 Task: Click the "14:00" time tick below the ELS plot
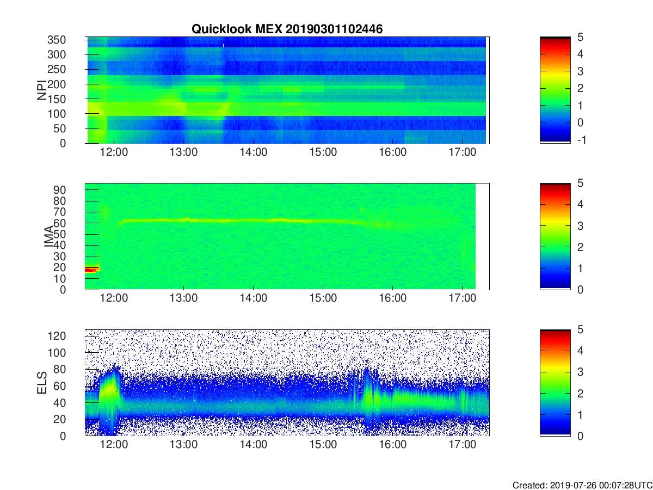(253, 445)
